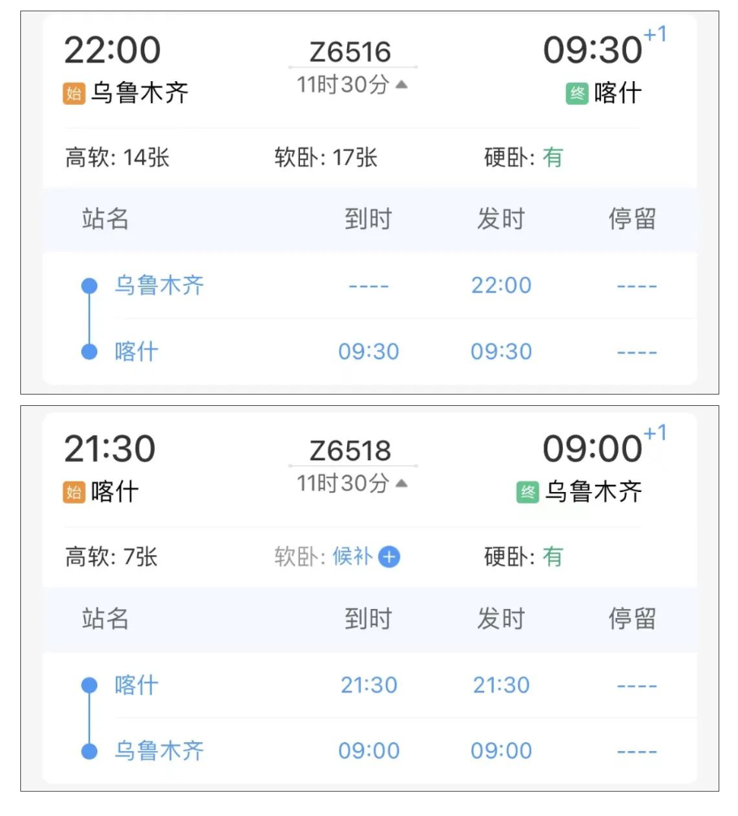Choose 硬卧 有 on the Z6516 card
738x816 pixels.
(x=524, y=158)
